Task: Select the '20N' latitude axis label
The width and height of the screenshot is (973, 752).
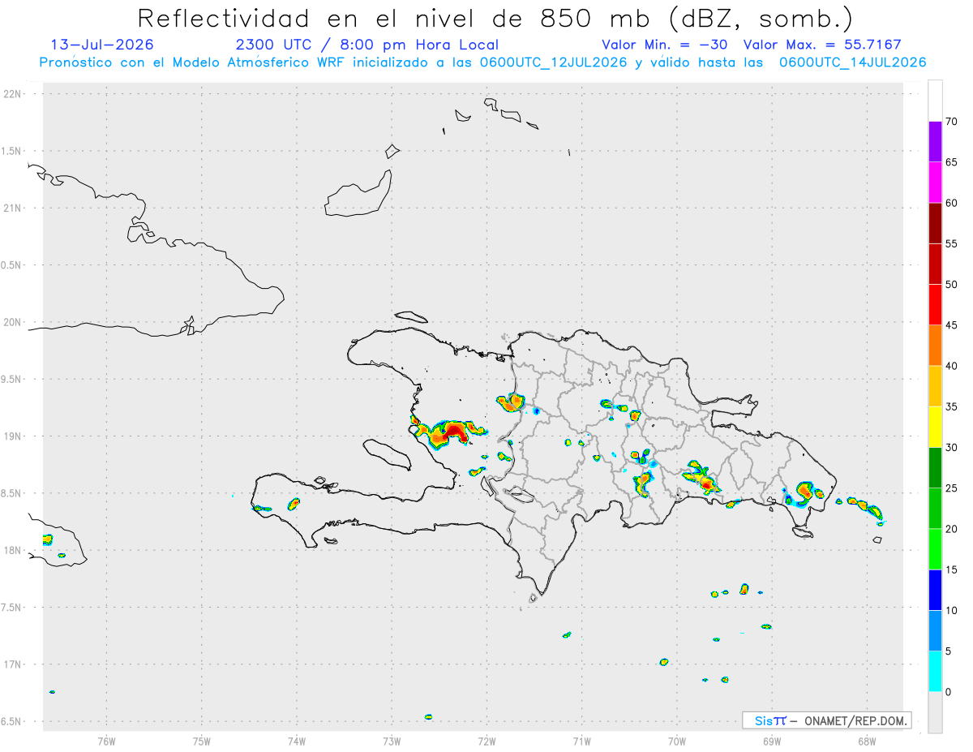Action: (14, 322)
